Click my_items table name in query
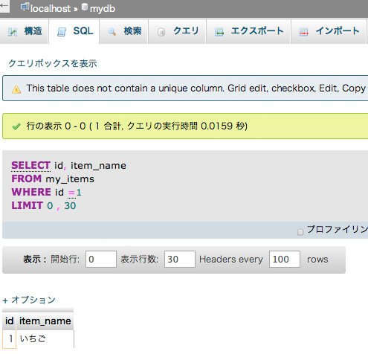 70,179
